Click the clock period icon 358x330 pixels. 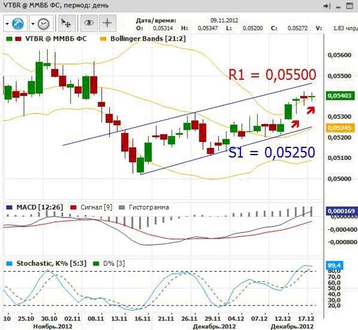click(44, 23)
